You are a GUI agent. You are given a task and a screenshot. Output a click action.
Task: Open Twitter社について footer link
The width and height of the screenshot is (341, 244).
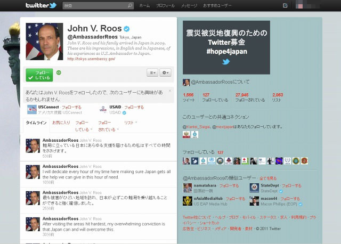(197, 217)
